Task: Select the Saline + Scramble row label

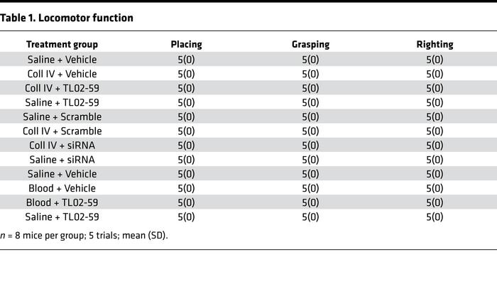Action: coord(62,116)
